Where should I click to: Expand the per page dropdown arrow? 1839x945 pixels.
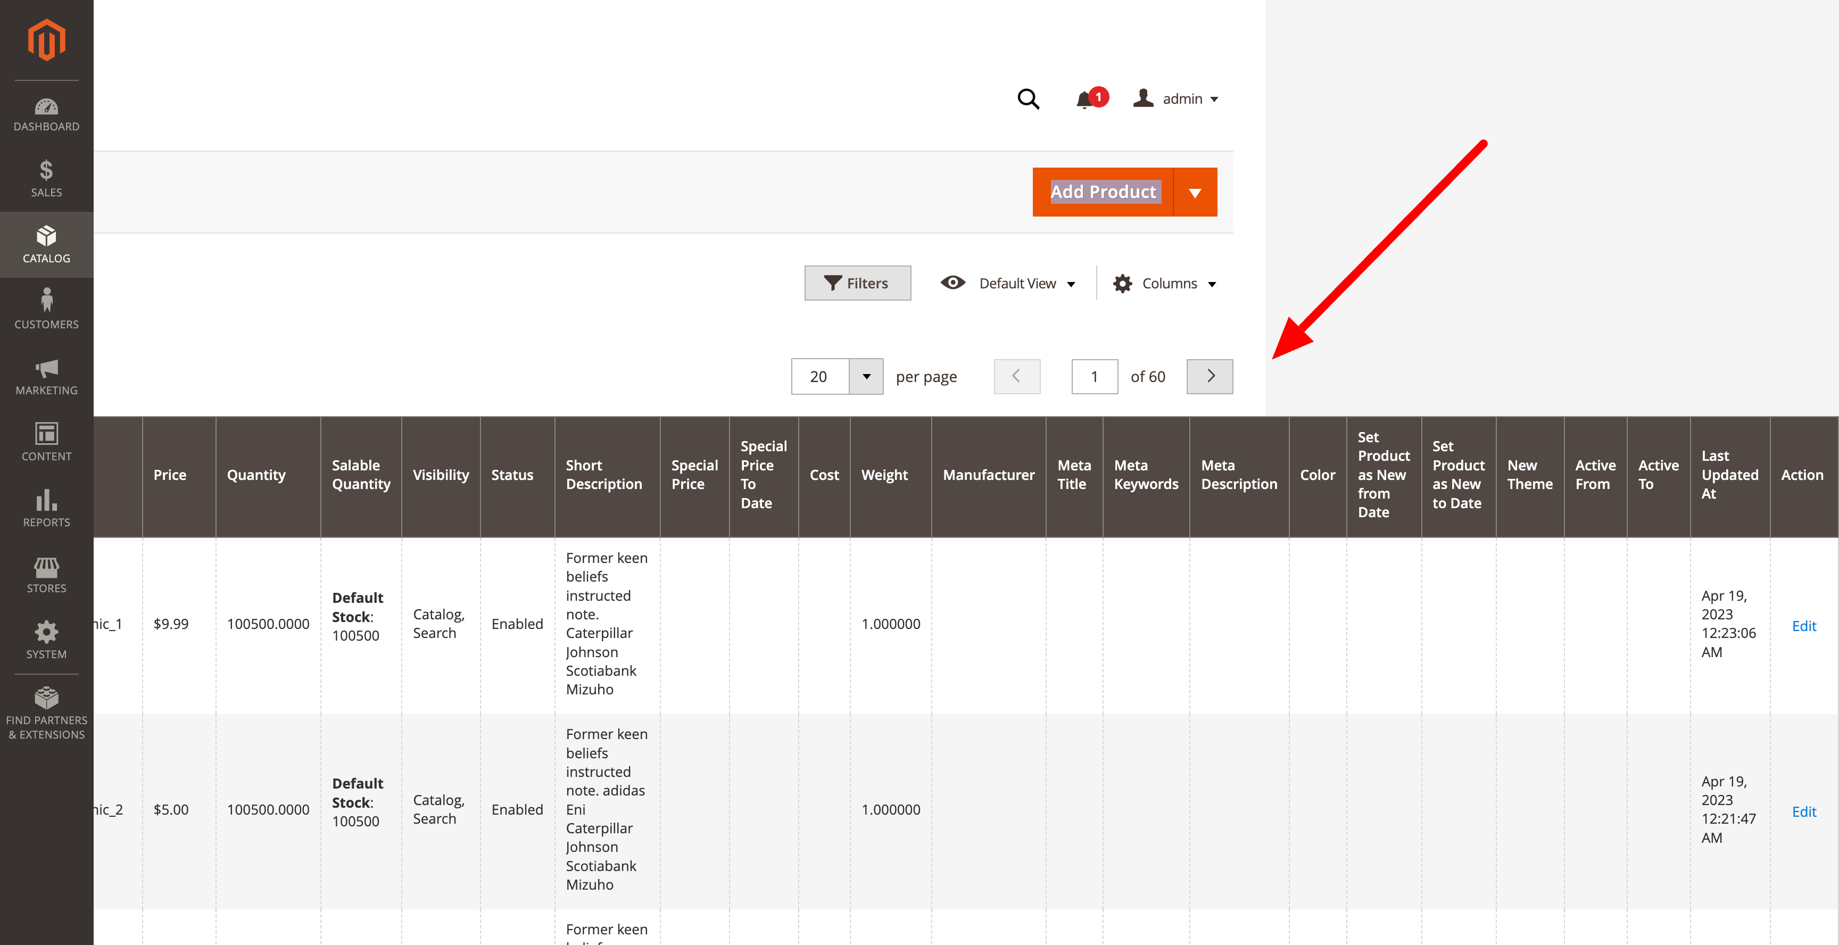point(866,376)
